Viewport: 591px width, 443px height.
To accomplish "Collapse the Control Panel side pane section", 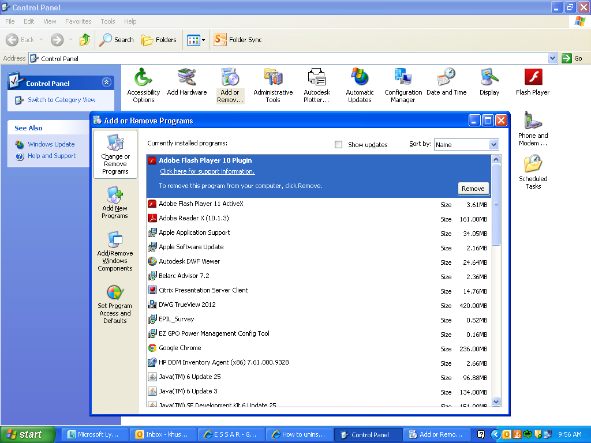I will pyautogui.click(x=106, y=82).
